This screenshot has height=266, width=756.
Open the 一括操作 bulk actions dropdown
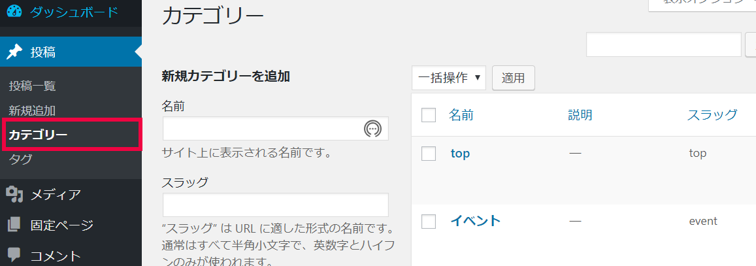pos(449,78)
